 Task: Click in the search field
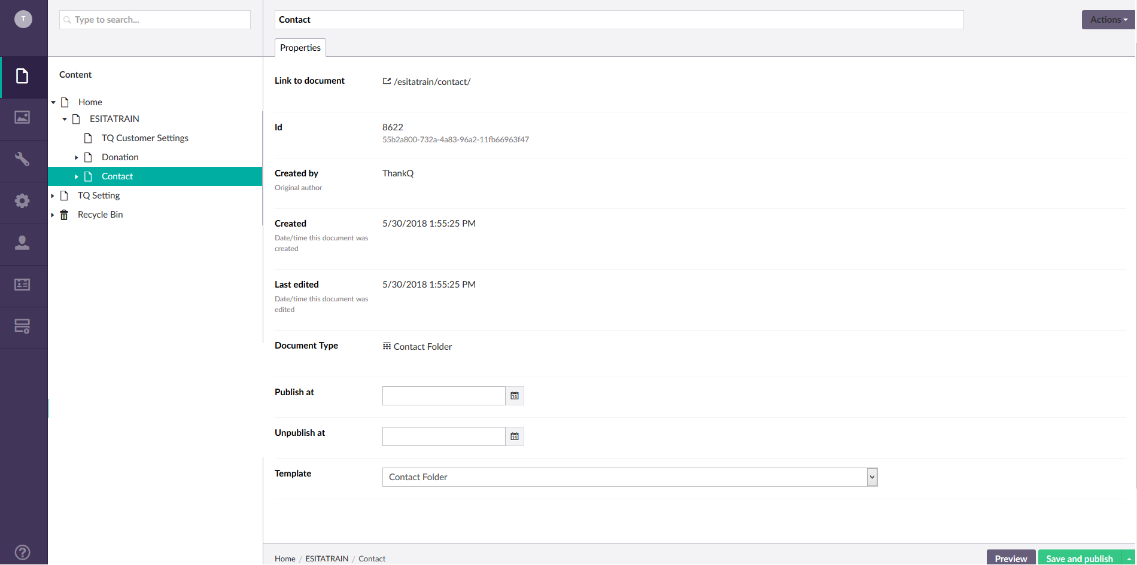click(x=156, y=20)
